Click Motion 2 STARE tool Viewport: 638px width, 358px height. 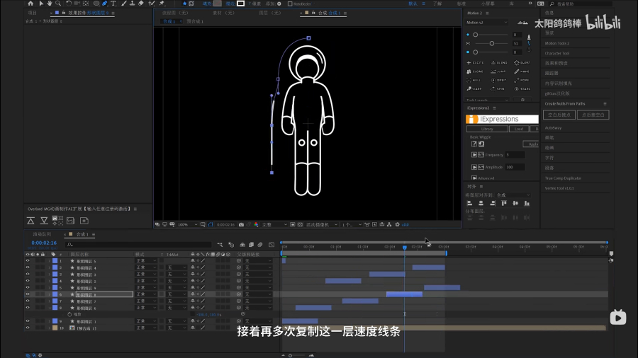(x=522, y=88)
